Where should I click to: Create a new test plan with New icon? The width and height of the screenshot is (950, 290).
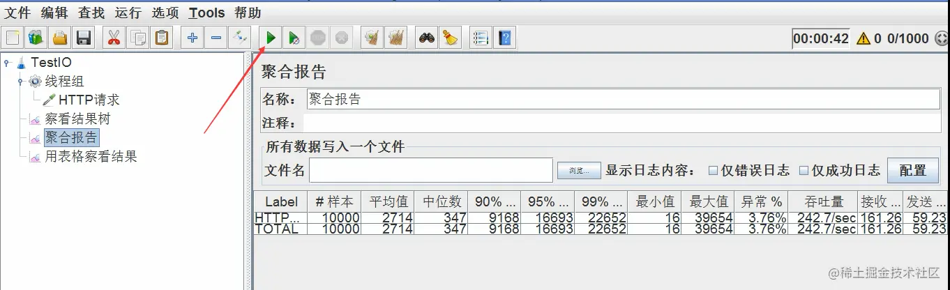tap(13, 38)
